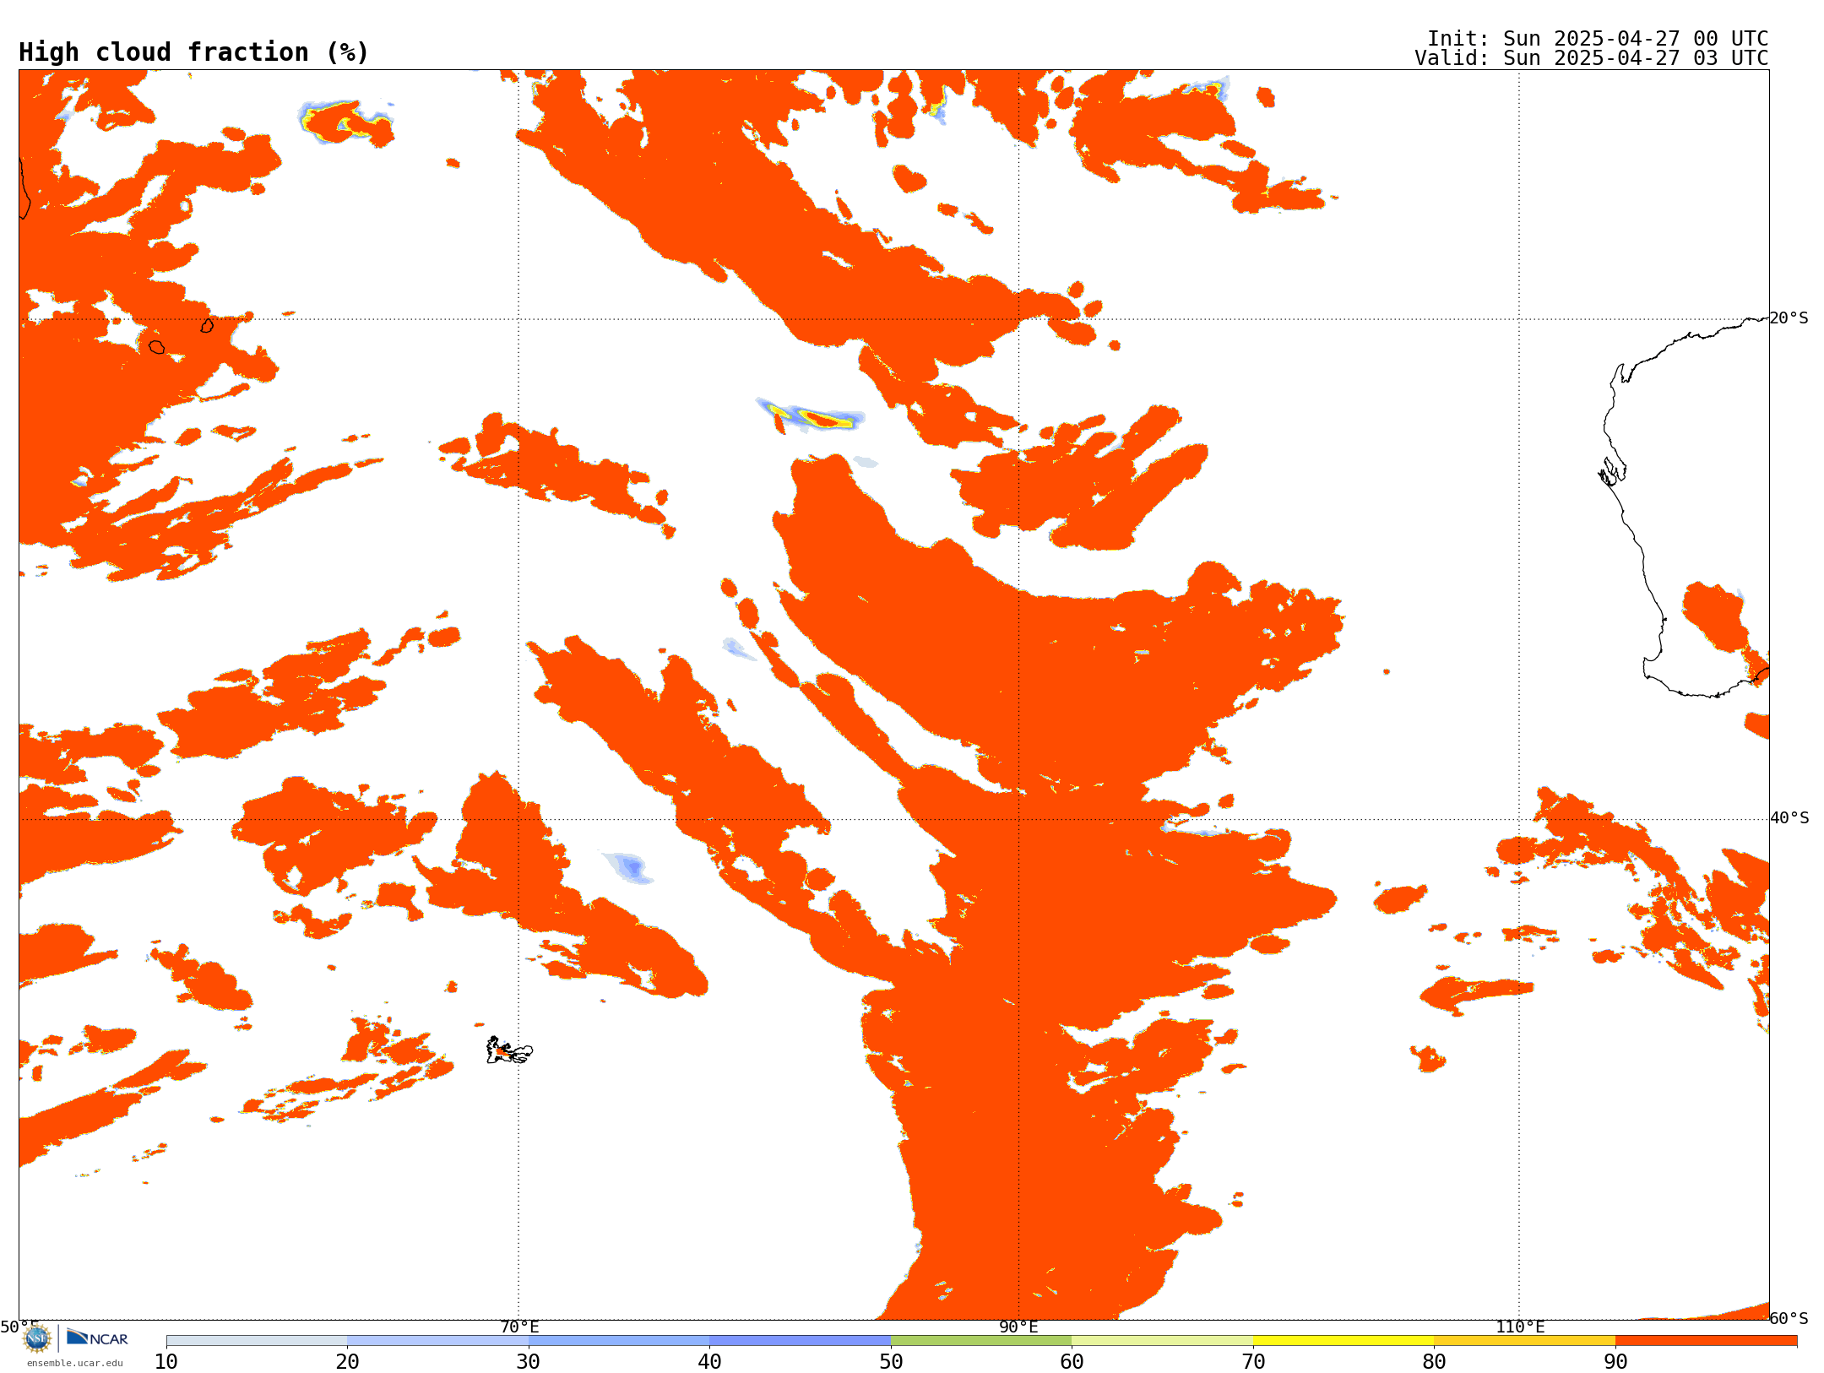Click the 90+ red-orange colorbar segment
The width and height of the screenshot is (1824, 1373).
pos(1707,1341)
